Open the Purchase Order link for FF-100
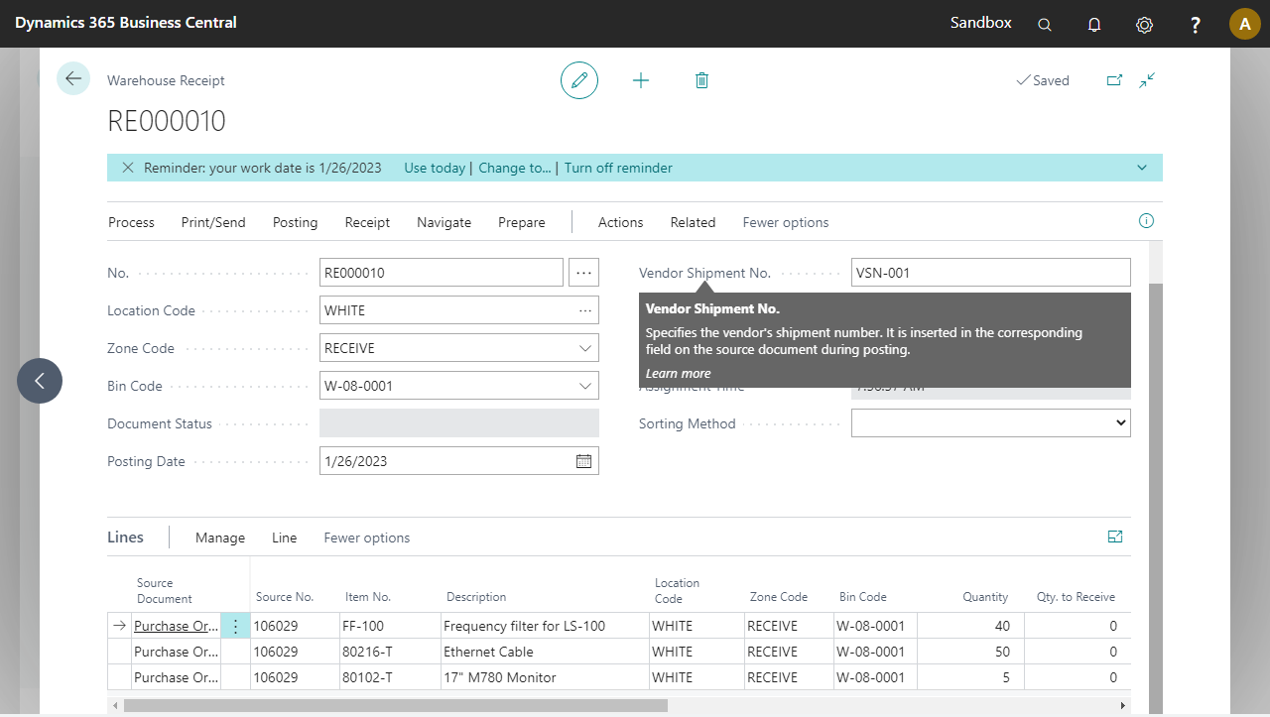Viewport: 1270px width, 717px height. [x=177, y=626]
